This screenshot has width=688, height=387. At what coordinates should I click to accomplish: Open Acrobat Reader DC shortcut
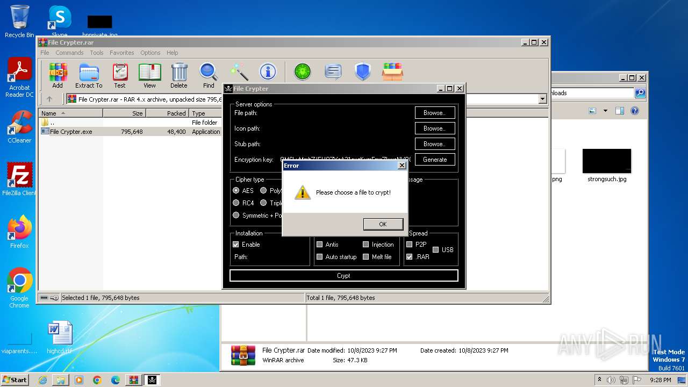(x=19, y=78)
